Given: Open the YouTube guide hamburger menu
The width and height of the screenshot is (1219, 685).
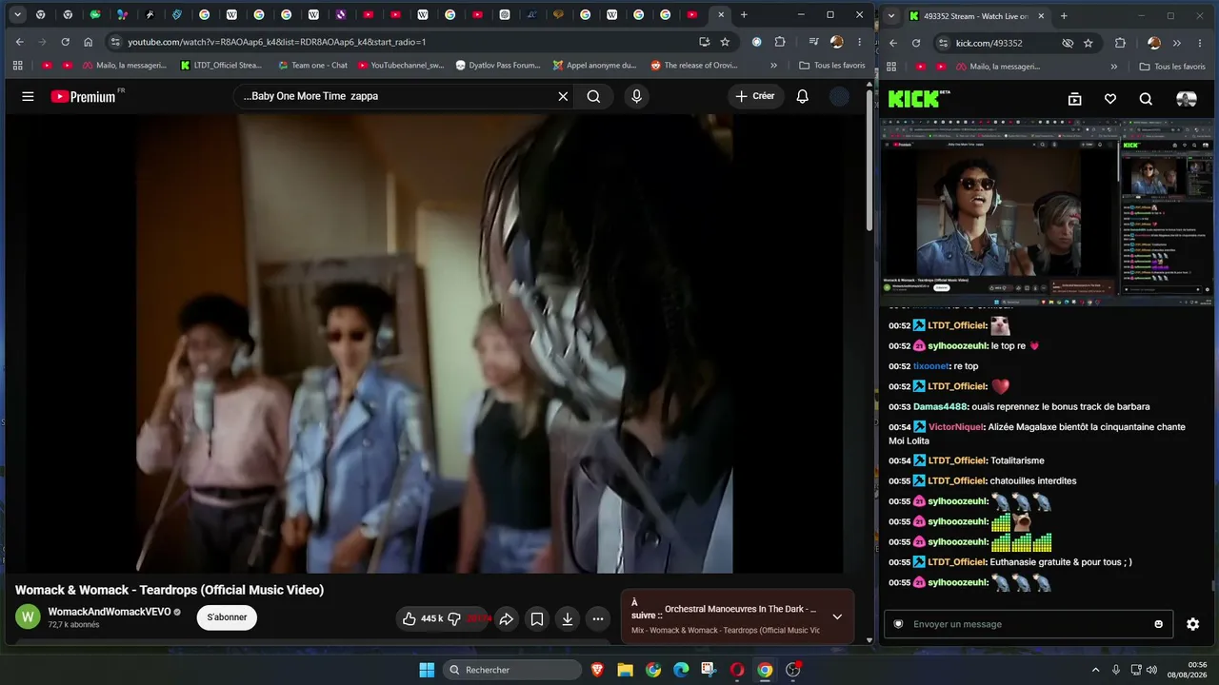Looking at the screenshot, I should 28,96.
